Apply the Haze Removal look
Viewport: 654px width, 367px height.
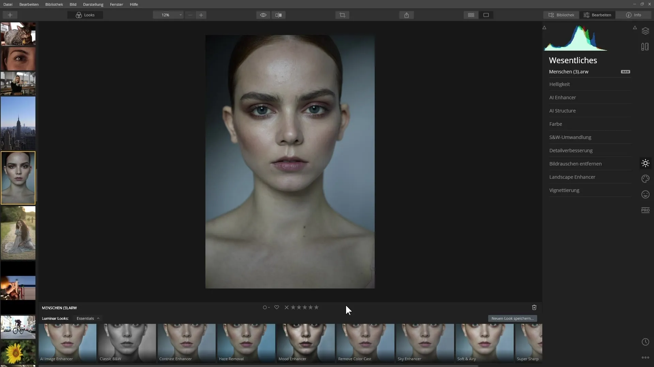click(x=246, y=343)
